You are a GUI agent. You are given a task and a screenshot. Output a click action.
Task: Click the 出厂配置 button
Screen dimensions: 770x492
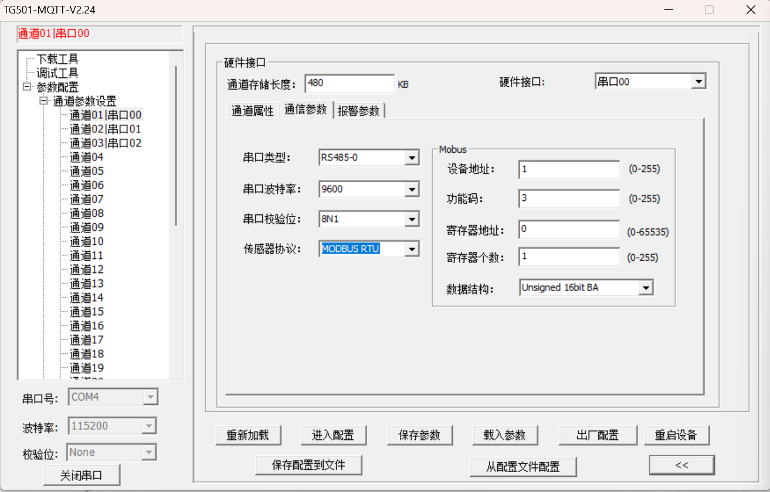pyautogui.click(x=598, y=435)
